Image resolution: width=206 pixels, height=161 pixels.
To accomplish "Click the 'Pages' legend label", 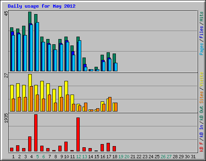I will click(202, 49).
